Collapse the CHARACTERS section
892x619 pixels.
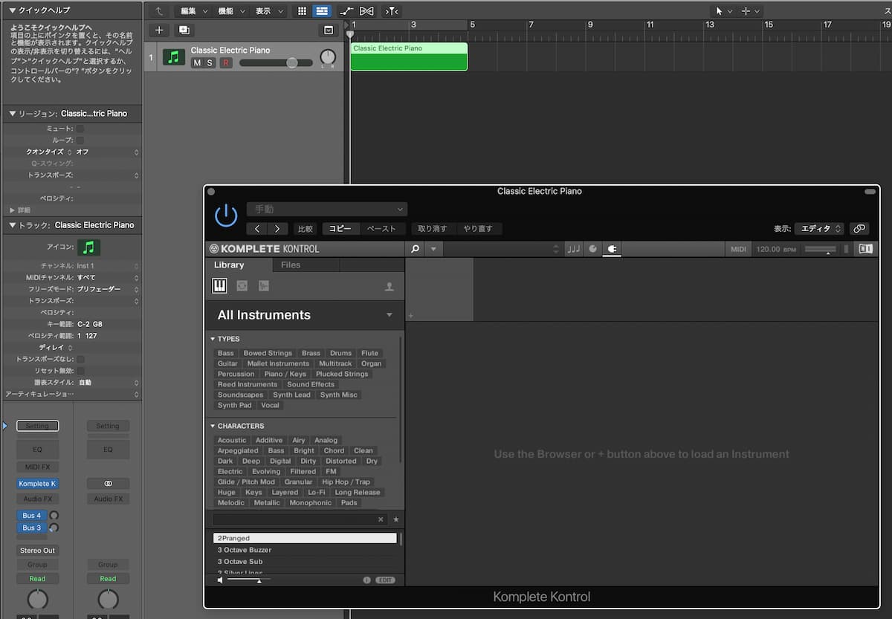click(213, 427)
